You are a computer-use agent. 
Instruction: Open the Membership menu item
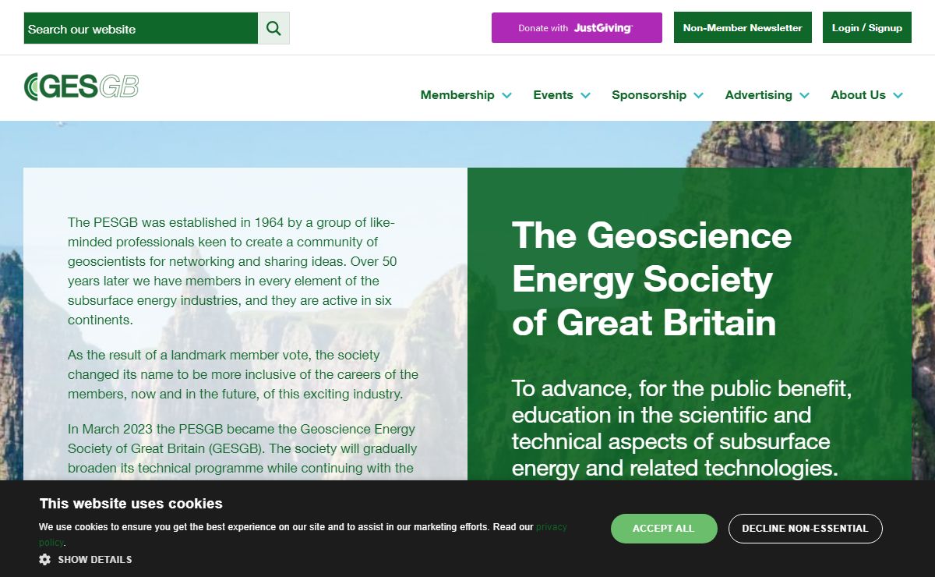pyautogui.click(x=457, y=95)
